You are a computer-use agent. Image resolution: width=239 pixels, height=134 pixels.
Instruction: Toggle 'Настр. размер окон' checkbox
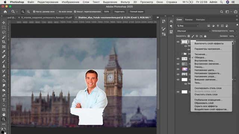point(34,12)
